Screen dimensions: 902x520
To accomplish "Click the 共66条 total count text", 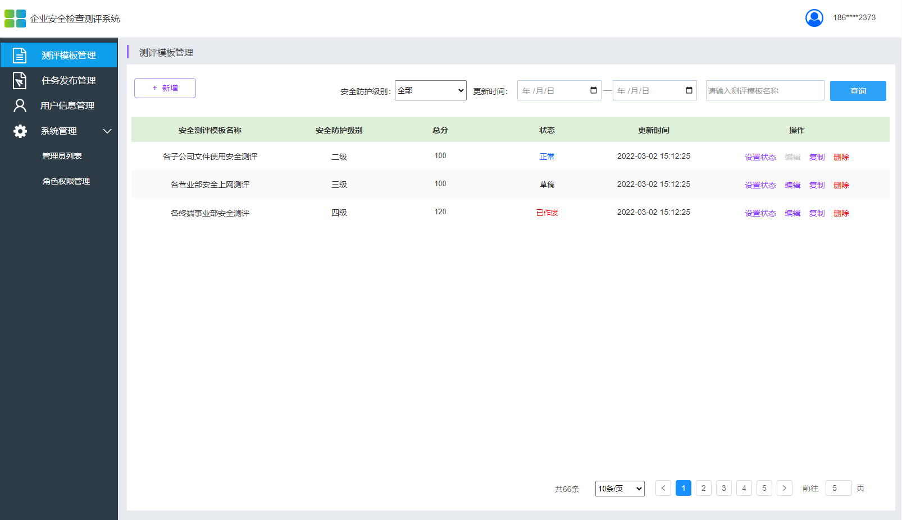I will click(x=567, y=489).
